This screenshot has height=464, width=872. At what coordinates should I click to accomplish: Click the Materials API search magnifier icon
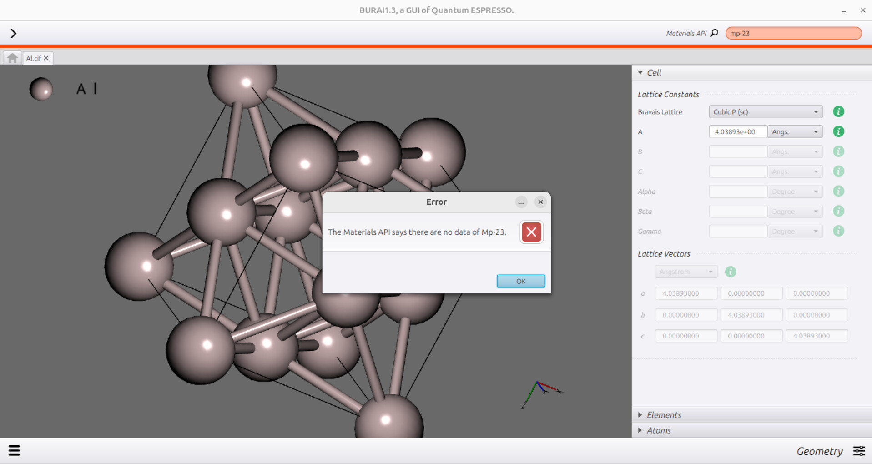point(714,33)
